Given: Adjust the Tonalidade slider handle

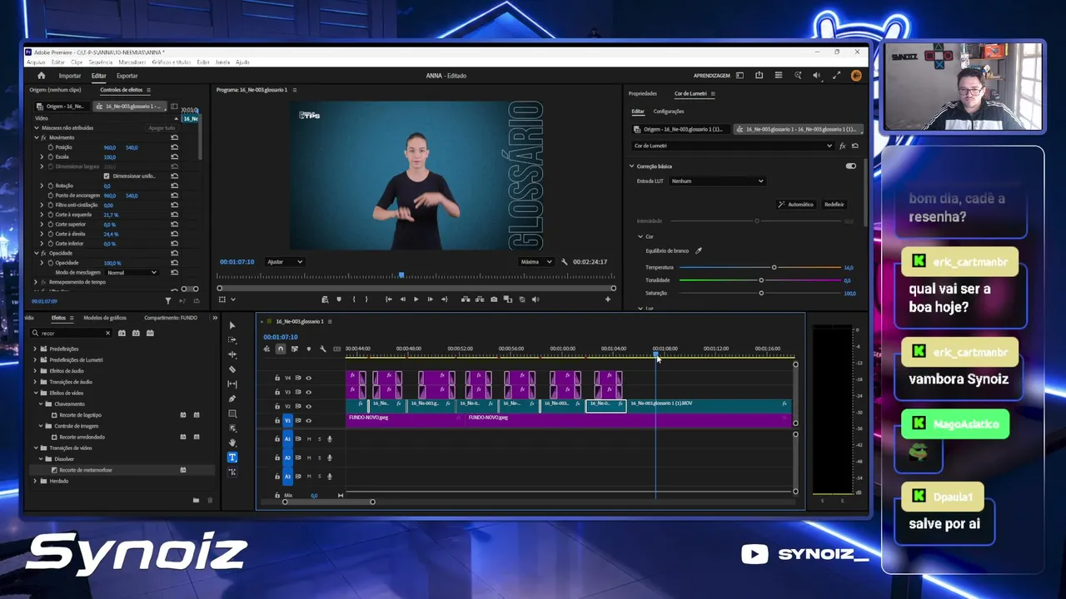Looking at the screenshot, I should pyautogui.click(x=761, y=280).
